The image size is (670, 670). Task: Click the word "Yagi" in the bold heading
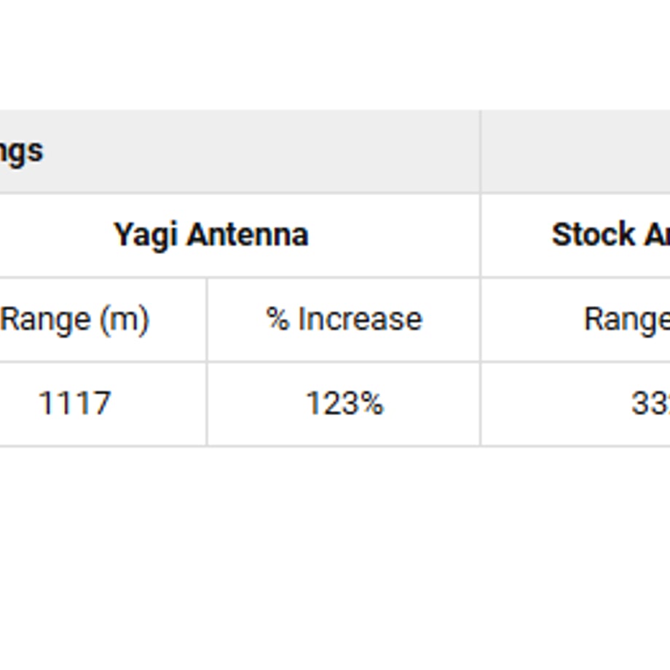coord(145,236)
